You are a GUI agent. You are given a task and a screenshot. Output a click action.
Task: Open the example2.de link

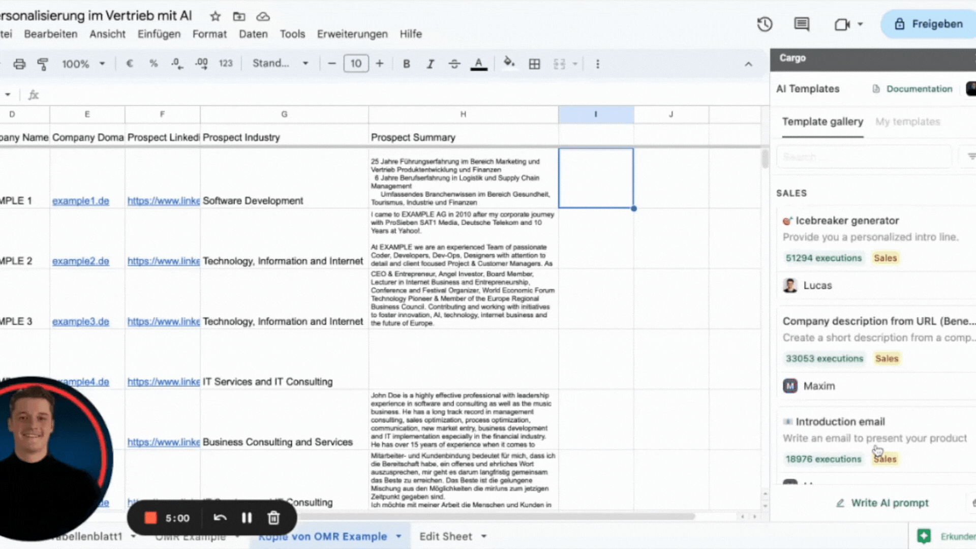tap(81, 261)
